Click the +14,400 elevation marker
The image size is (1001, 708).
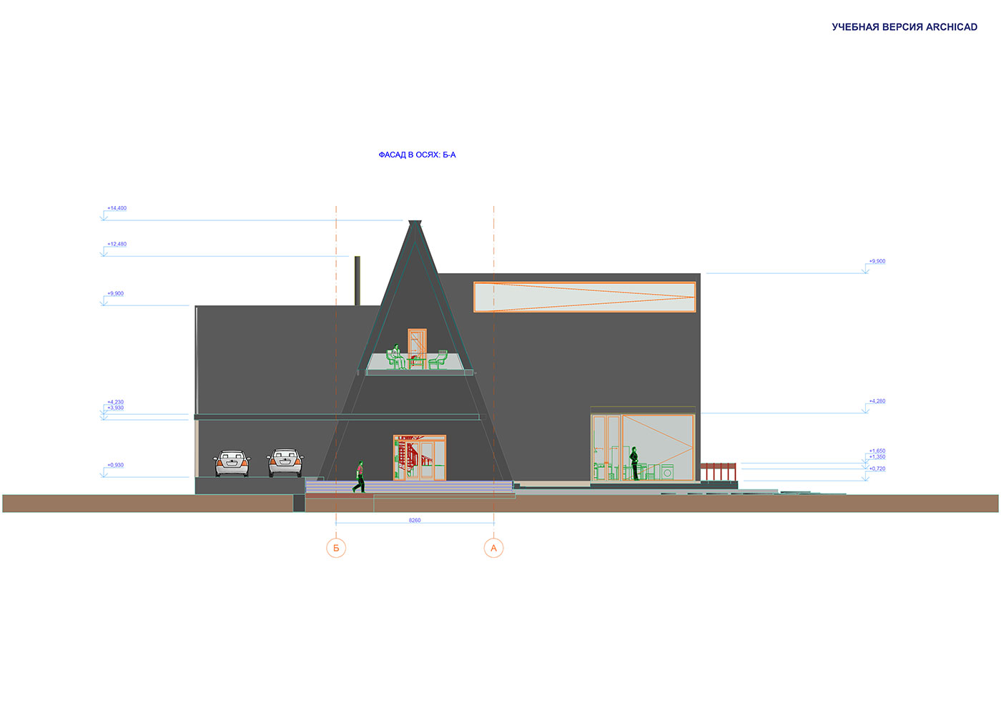[x=117, y=209]
